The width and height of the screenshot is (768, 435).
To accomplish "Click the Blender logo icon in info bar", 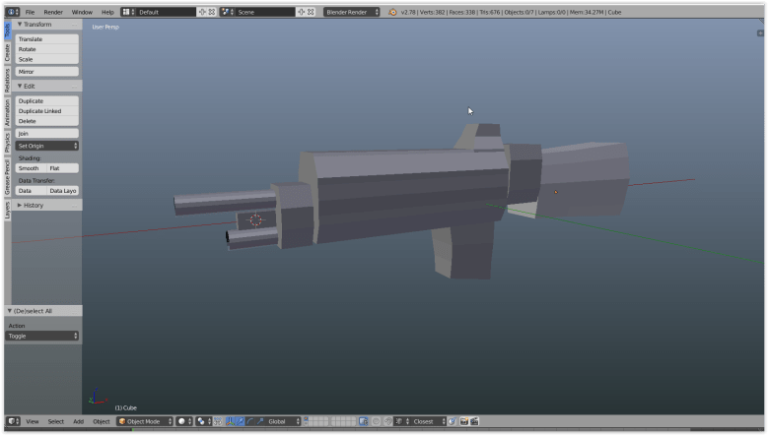I will (x=392, y=12).
